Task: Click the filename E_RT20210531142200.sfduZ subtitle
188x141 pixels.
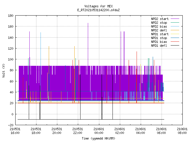Action: (x=98, y=10)
